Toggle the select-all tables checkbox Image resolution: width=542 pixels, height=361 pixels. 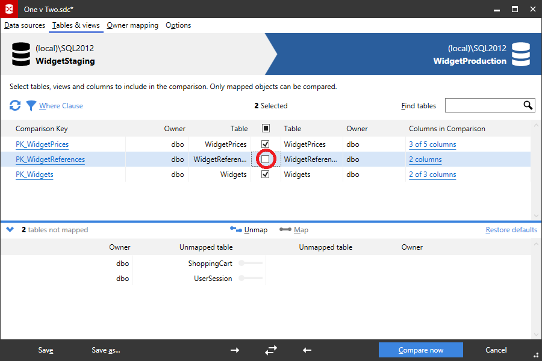pyautogui.click(x=266, y=129)
